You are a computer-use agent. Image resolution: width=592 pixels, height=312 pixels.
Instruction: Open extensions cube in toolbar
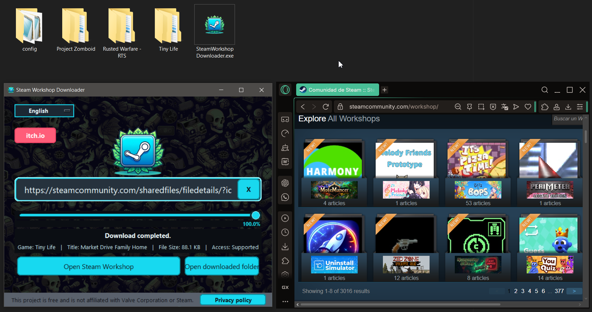545,107
